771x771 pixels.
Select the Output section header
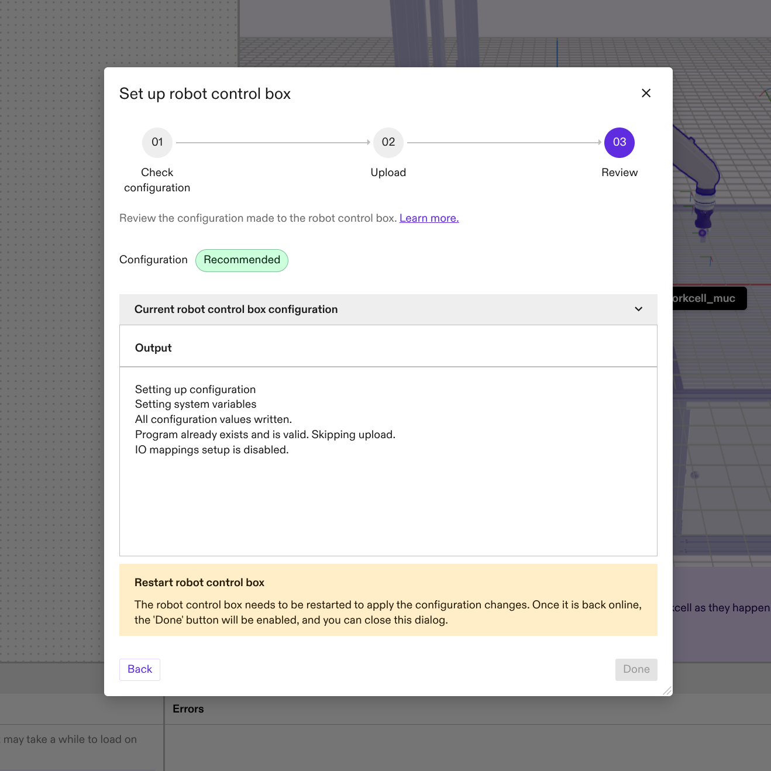[x=153, y=347]
